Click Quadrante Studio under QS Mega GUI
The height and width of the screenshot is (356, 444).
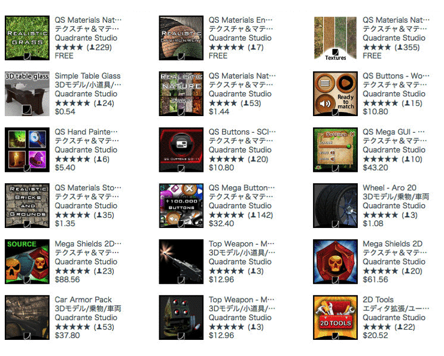pyautogui.click(x=394, y=150)
